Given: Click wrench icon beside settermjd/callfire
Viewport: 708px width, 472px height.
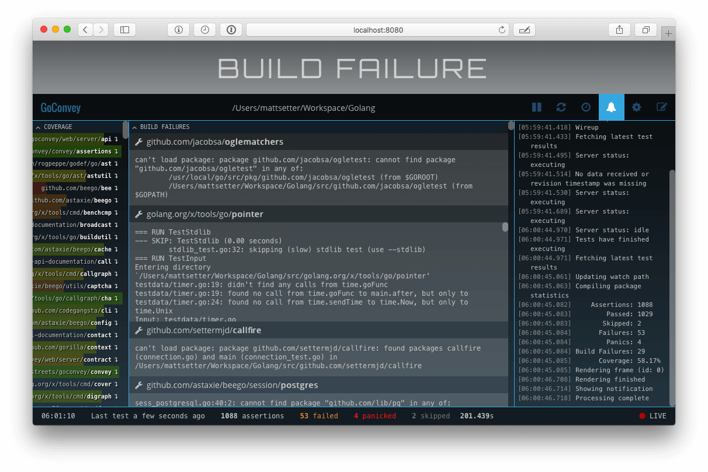Looking at the screenshot, I should pos(139,330).
